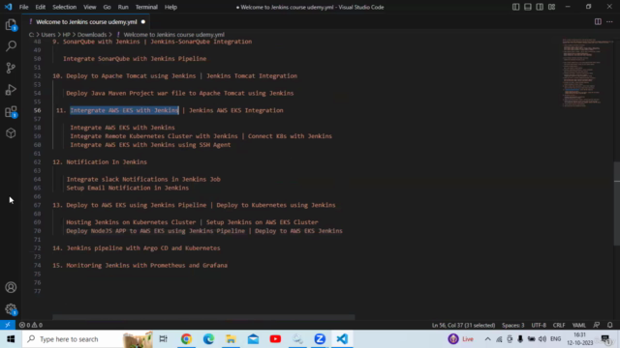Open the cube-shaped activity bar icon
Image resolution: width=620 pixels, height=348 pixels.
point(11,133)
